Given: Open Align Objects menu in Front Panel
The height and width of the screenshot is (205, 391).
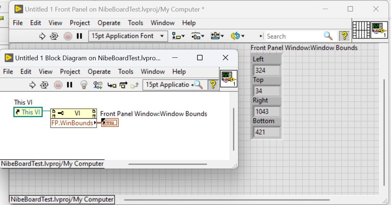Looking at the screenshot, I should point(178,36).
